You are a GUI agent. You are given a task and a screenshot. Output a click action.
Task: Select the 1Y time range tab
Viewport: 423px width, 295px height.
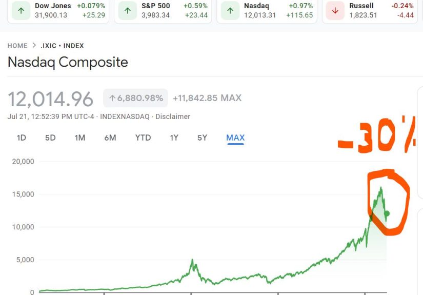tap(174, 137)
